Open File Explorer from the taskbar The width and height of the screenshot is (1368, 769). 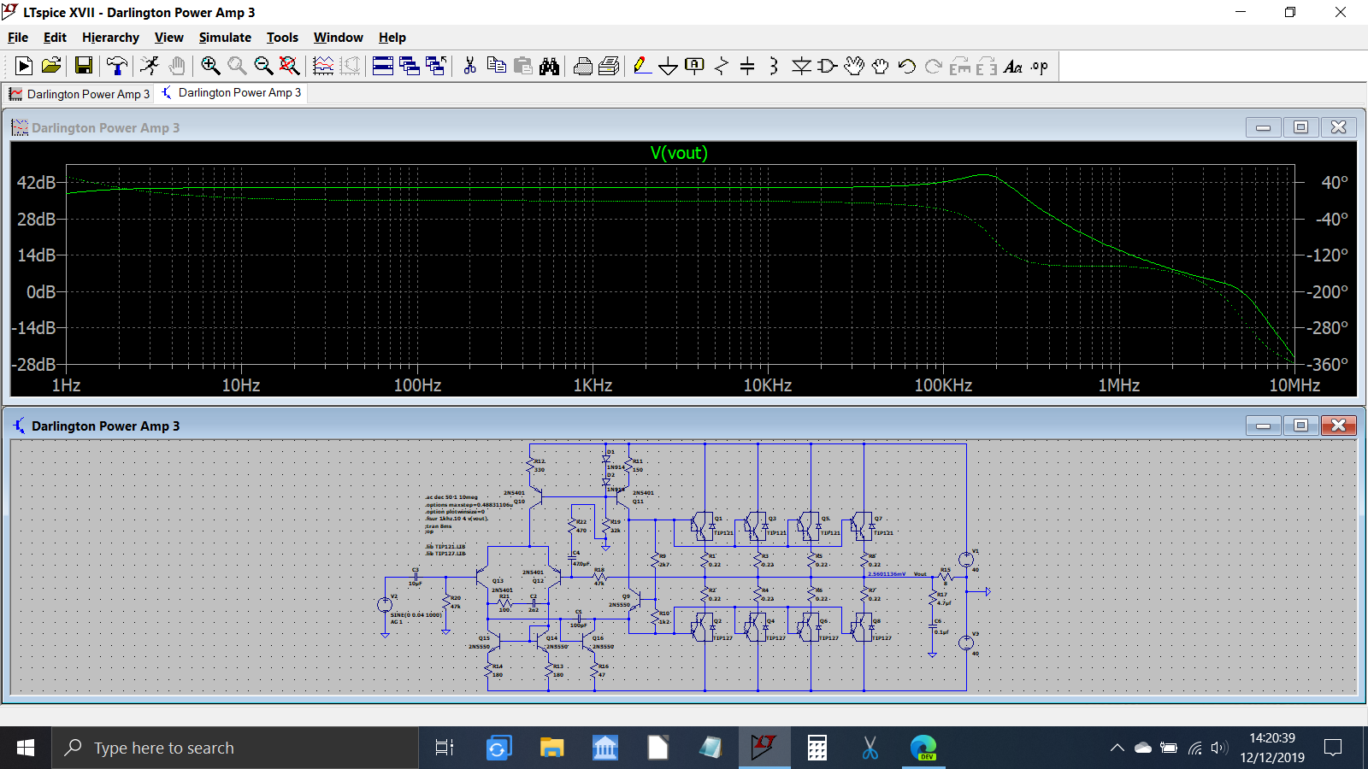click(x=551, y=748)
